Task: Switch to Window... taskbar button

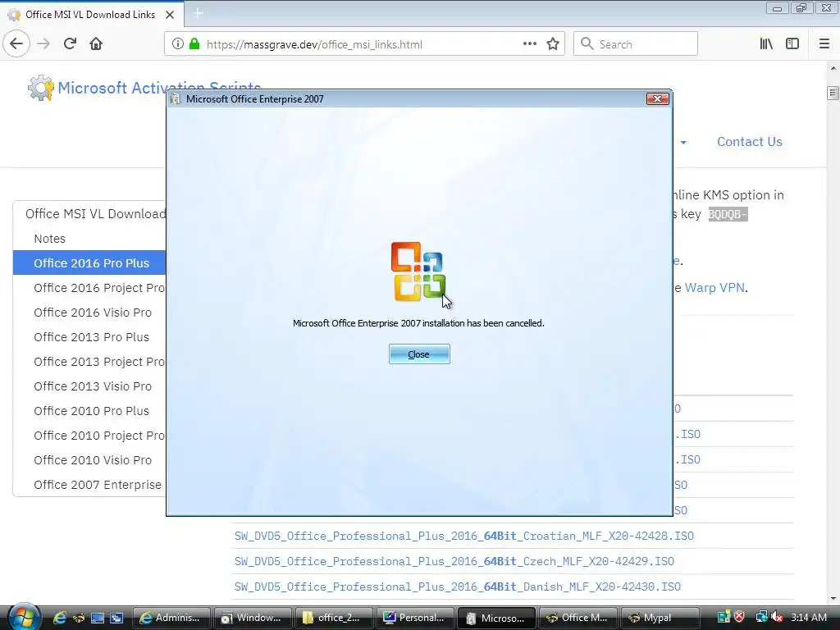Action: pos(253,618)
